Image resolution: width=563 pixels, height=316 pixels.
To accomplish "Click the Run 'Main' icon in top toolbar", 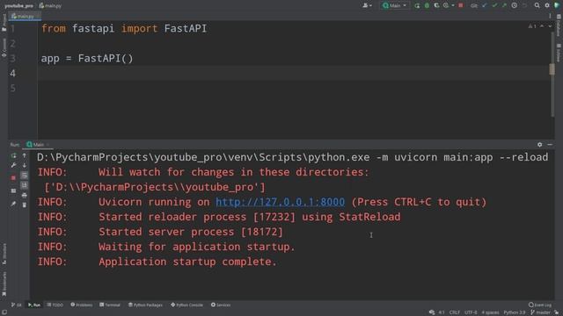I will (417, 5).
